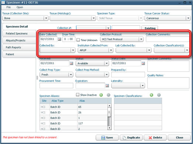
Task: Click the left panel splitter handle
Action: coord(37,78)
